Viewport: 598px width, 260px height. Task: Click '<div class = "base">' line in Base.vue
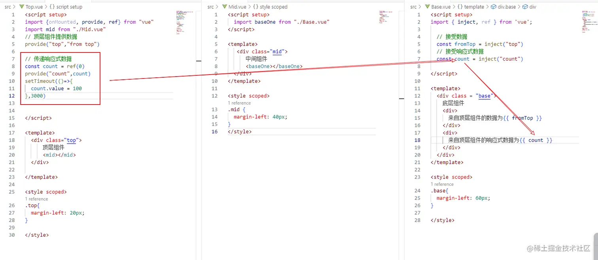pos(466,96)
